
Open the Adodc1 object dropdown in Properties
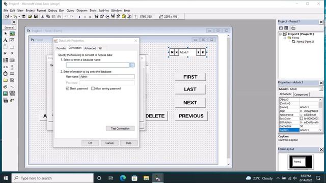(x=321, y=89)
